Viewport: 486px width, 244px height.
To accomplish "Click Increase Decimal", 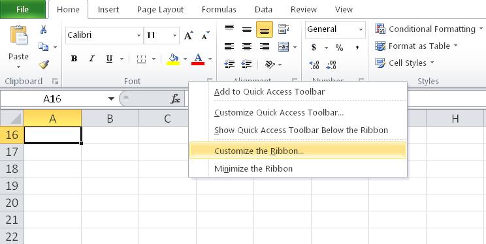I will [x=314, y=65].
